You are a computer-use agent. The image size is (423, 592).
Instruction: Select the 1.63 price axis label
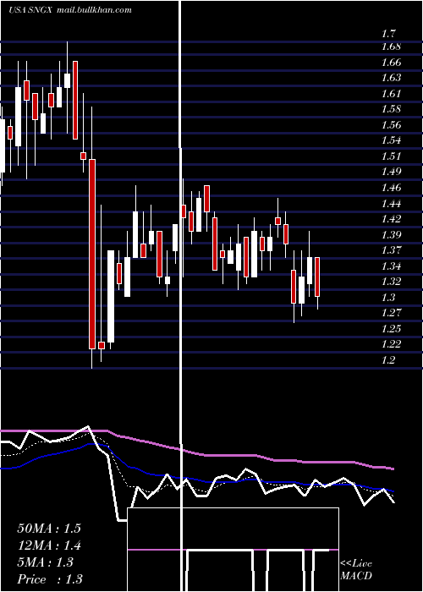point(391,78)
